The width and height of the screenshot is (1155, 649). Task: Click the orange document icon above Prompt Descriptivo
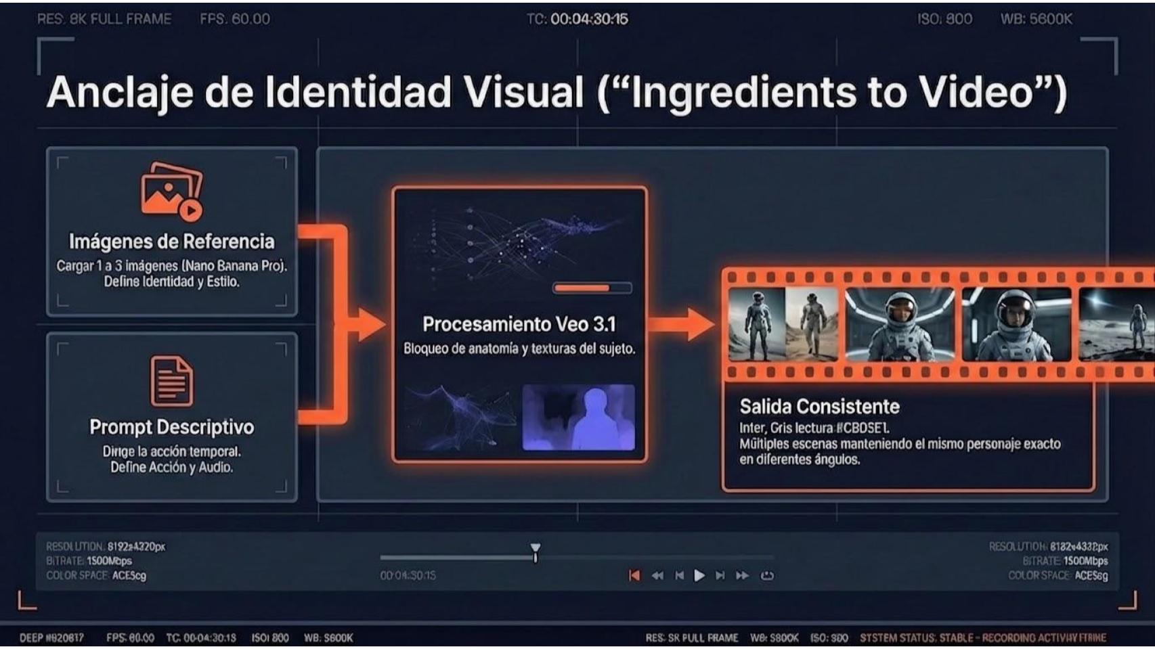tap(171, 381)
